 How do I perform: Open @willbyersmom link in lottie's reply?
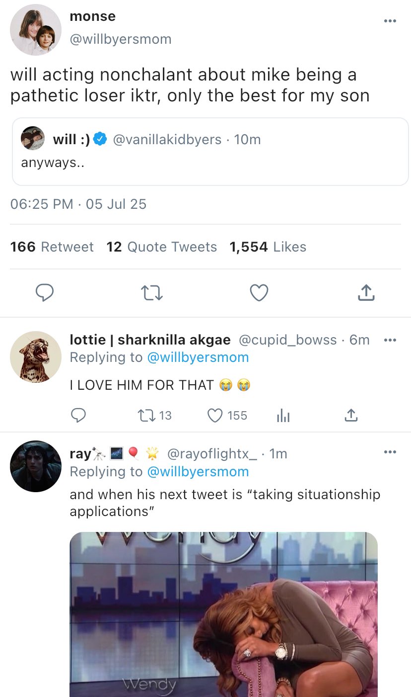point(198,357)
